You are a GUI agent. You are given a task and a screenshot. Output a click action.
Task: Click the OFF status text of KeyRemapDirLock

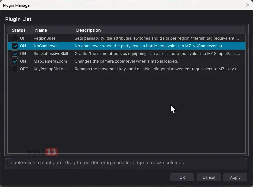[x=24, y=69]
